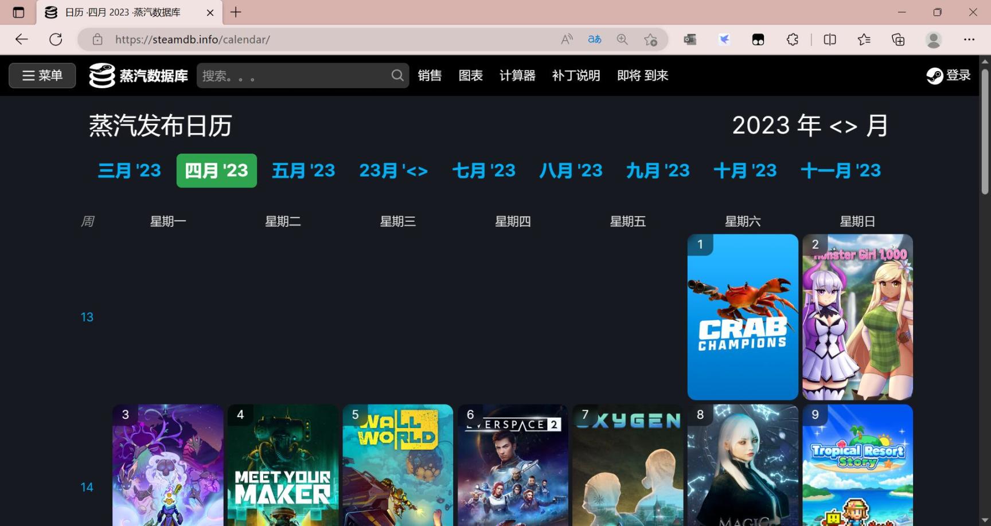Click the SteamDB logo icon
The image size is (991, 526).
click(x=102, y=76)
